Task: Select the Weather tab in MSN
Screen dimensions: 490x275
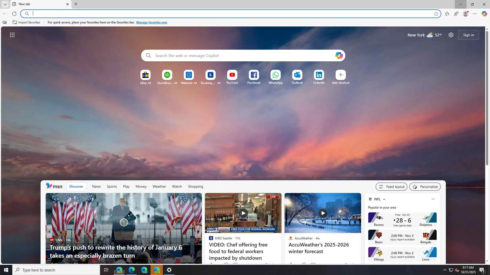Action: (x=159, y=186)
